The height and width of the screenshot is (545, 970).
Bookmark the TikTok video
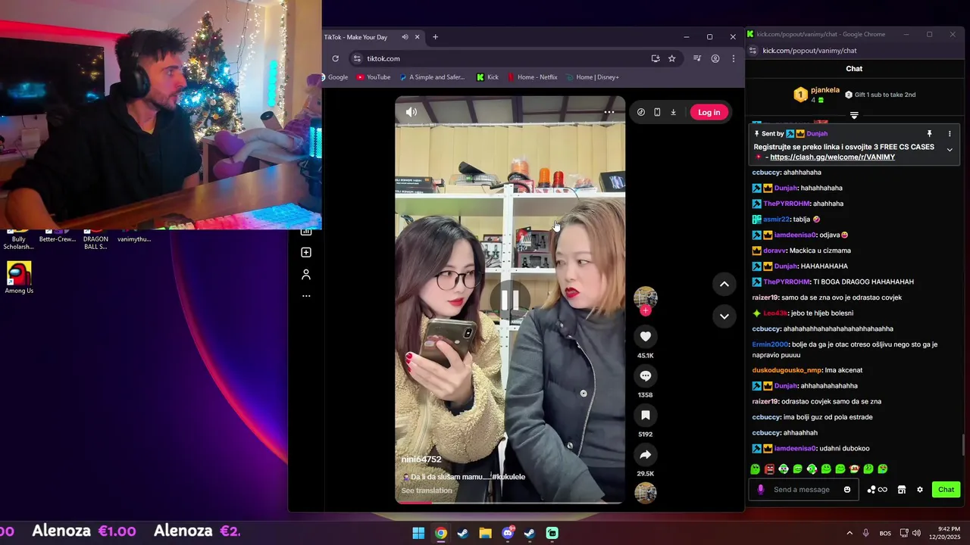[x=646, y=416]
